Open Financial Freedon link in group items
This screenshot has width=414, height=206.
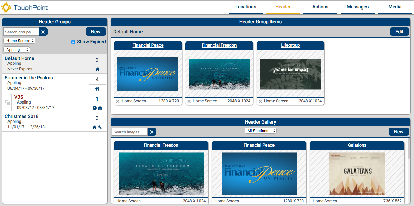coord(219,45)
